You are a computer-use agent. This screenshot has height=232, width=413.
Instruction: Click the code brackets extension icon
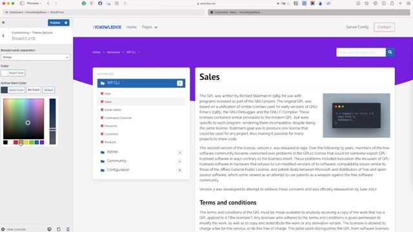(x=328, y=3)
